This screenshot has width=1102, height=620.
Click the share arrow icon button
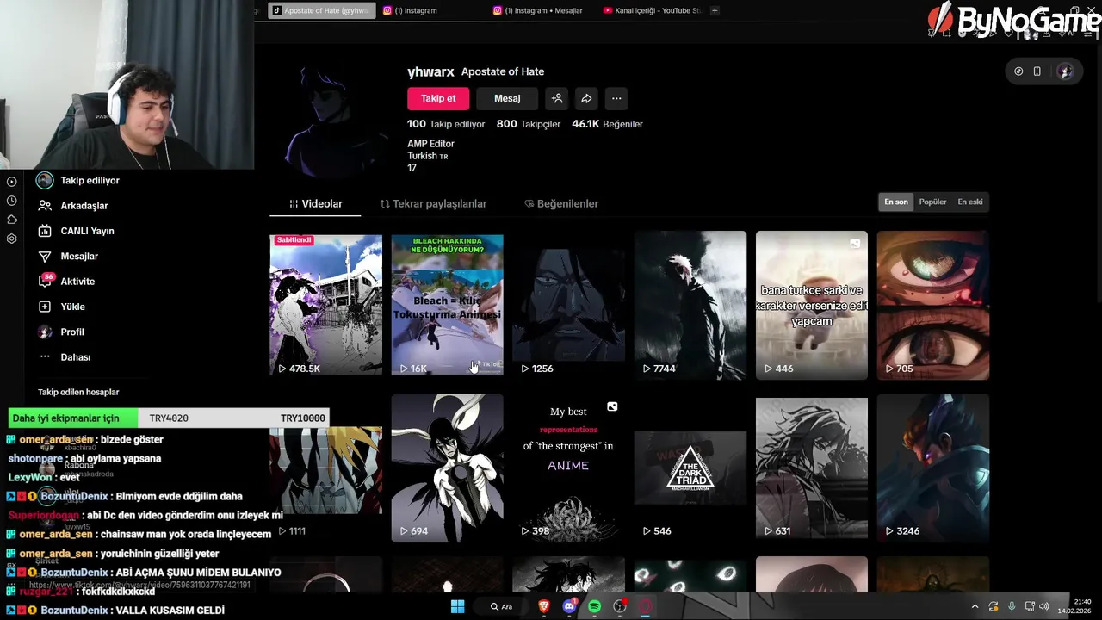(586, 98)
